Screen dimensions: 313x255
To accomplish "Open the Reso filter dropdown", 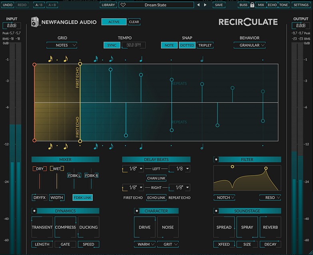I will pyautogui.click(x=270, y=197).
